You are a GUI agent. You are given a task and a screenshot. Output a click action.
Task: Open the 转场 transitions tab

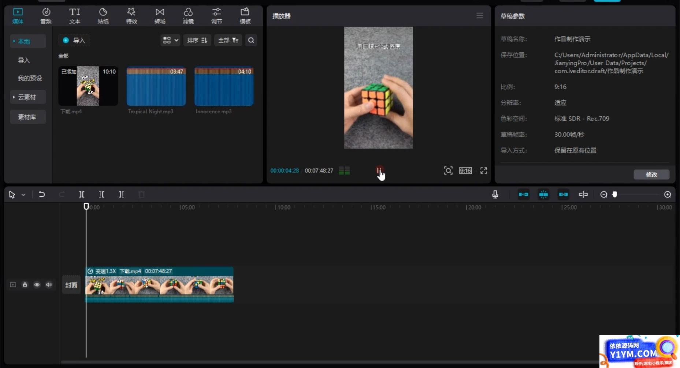[160, 16]
